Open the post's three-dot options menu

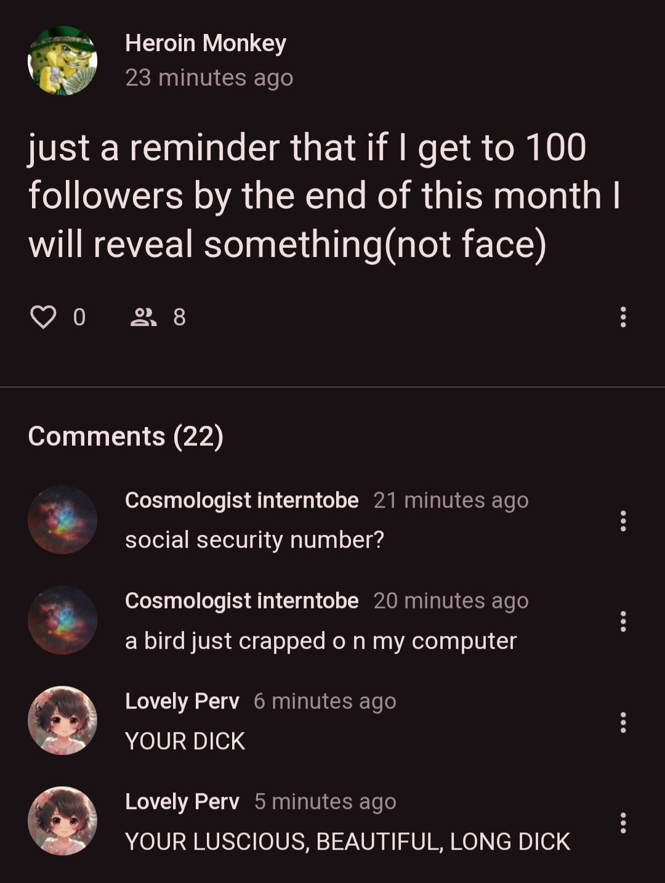[623, 317]
